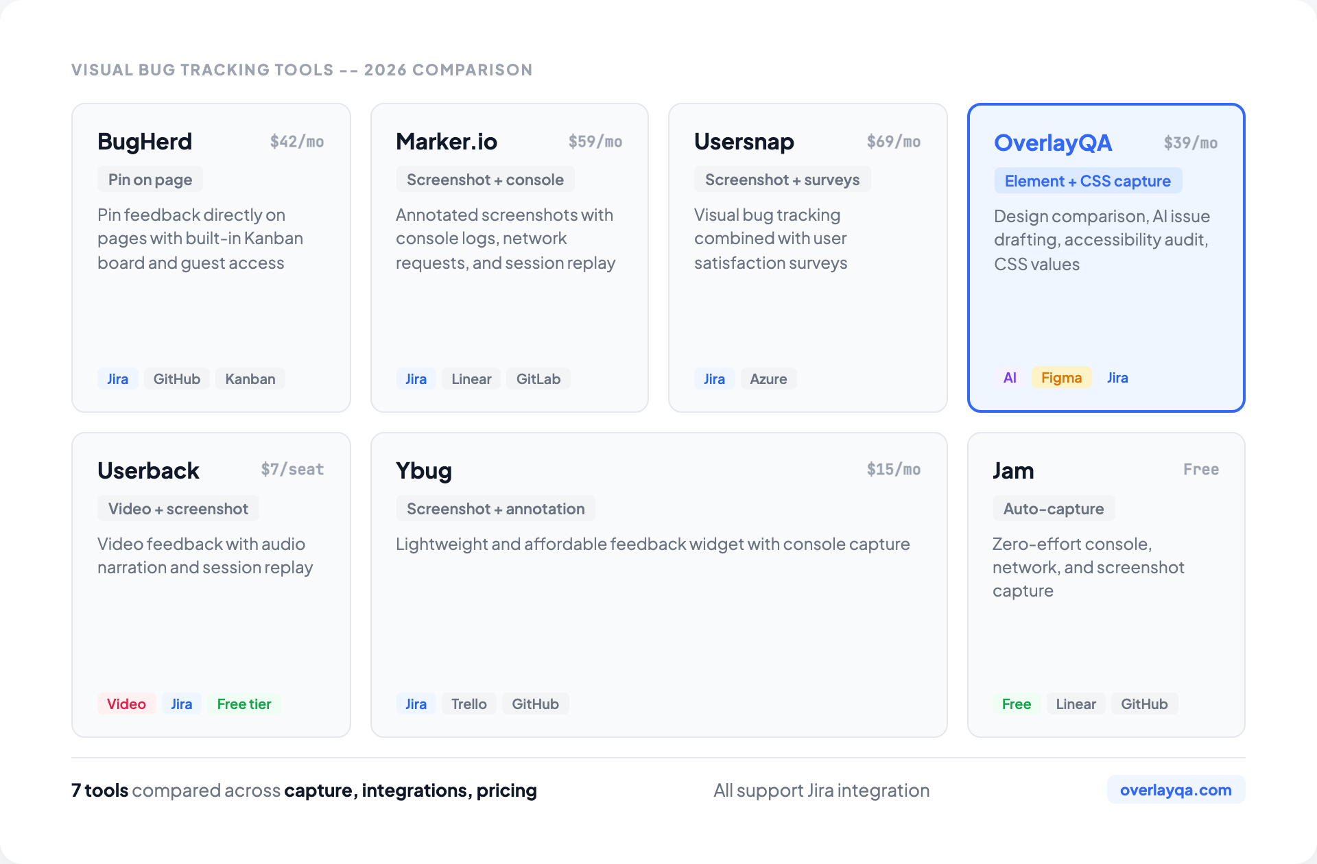The height and width of the screenshot is (864, 1317).
Task: Select the BugHerd card title
Action: [x=145, y=141]
